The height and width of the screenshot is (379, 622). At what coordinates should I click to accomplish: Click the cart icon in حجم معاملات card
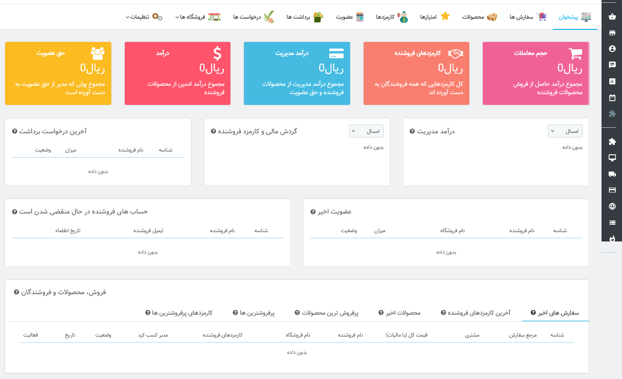tap(575, 54)
